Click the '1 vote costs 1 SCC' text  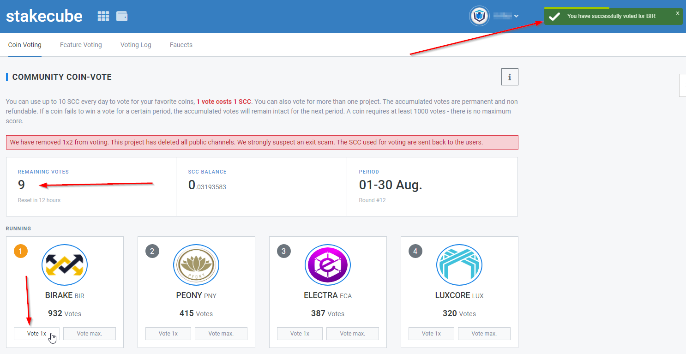coord(224,102)
